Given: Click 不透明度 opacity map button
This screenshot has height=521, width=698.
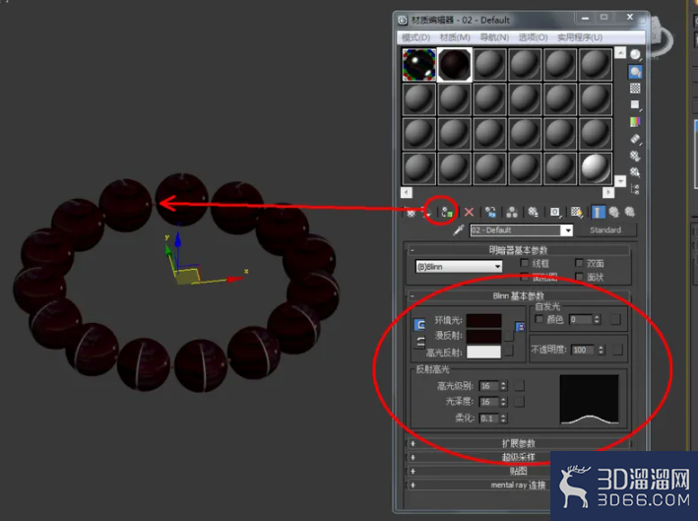Looking at the screenshot, I should tap(617, 350).
